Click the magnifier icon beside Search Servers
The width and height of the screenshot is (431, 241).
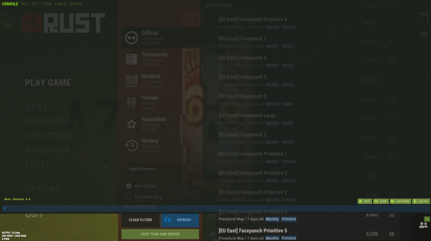pyautogui.click(x=190, y=169)
